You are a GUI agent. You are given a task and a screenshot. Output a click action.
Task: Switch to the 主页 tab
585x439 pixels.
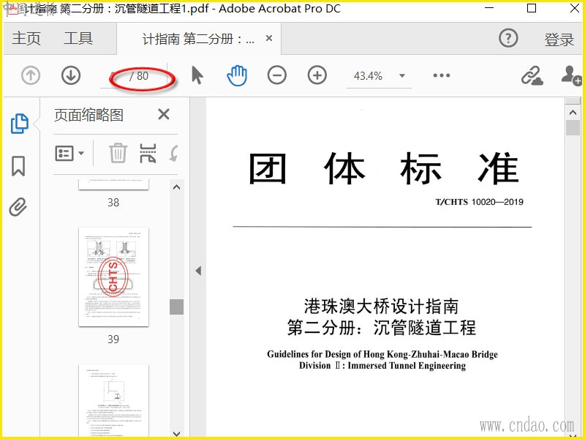pyautogui.click(x=26, y=39)
